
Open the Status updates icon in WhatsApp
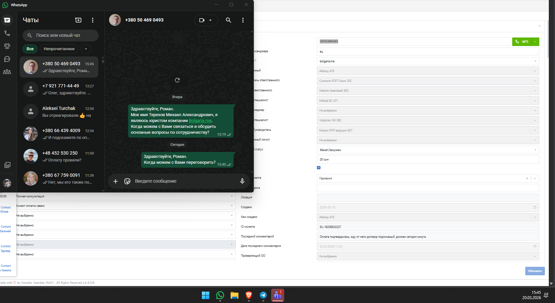tap(7, 46)
